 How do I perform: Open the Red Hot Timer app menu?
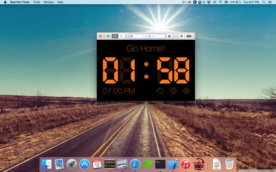click(20, 2)
